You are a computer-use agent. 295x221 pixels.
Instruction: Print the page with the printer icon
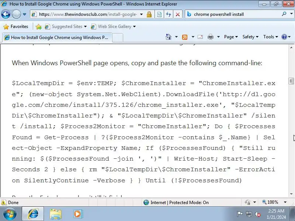[x=210, y=37]
